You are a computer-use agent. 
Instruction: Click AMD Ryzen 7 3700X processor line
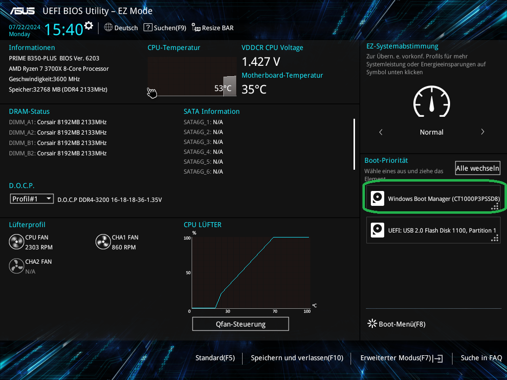click(59, 68)
